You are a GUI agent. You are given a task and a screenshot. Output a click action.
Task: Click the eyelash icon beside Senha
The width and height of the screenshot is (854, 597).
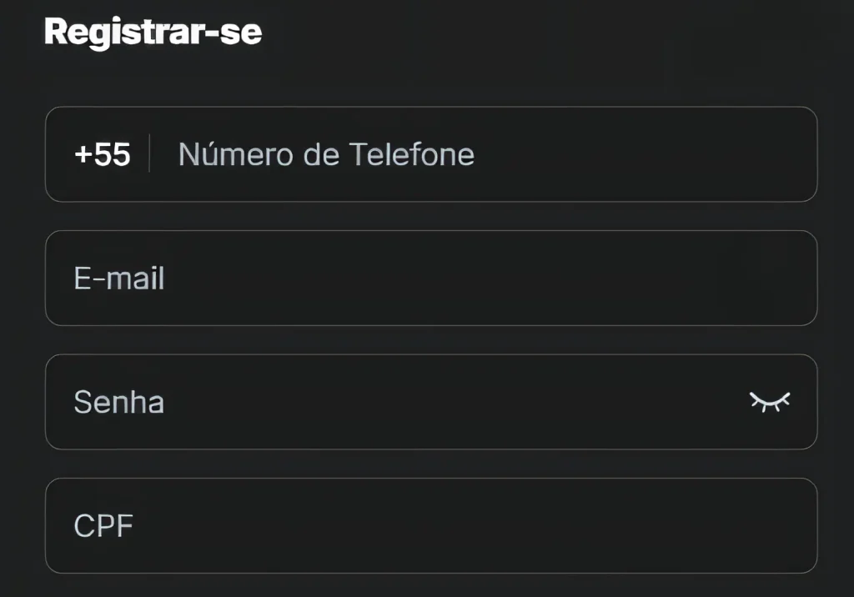770,402
